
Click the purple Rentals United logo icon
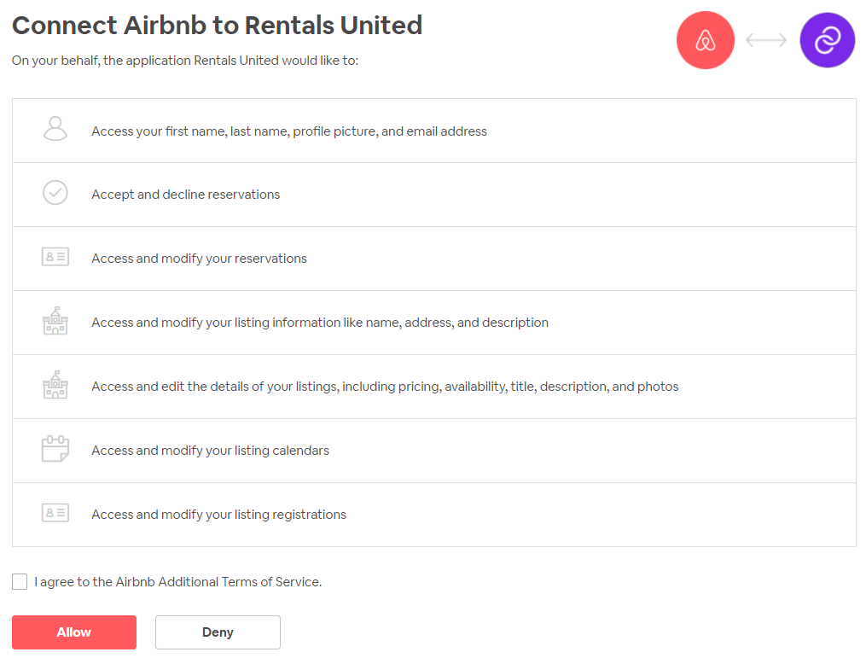coord(827,40)
